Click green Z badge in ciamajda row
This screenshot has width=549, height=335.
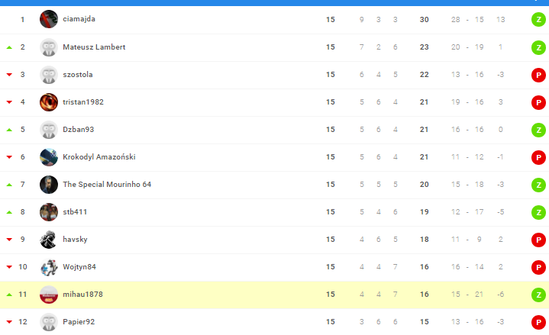(x=538, y=19)
